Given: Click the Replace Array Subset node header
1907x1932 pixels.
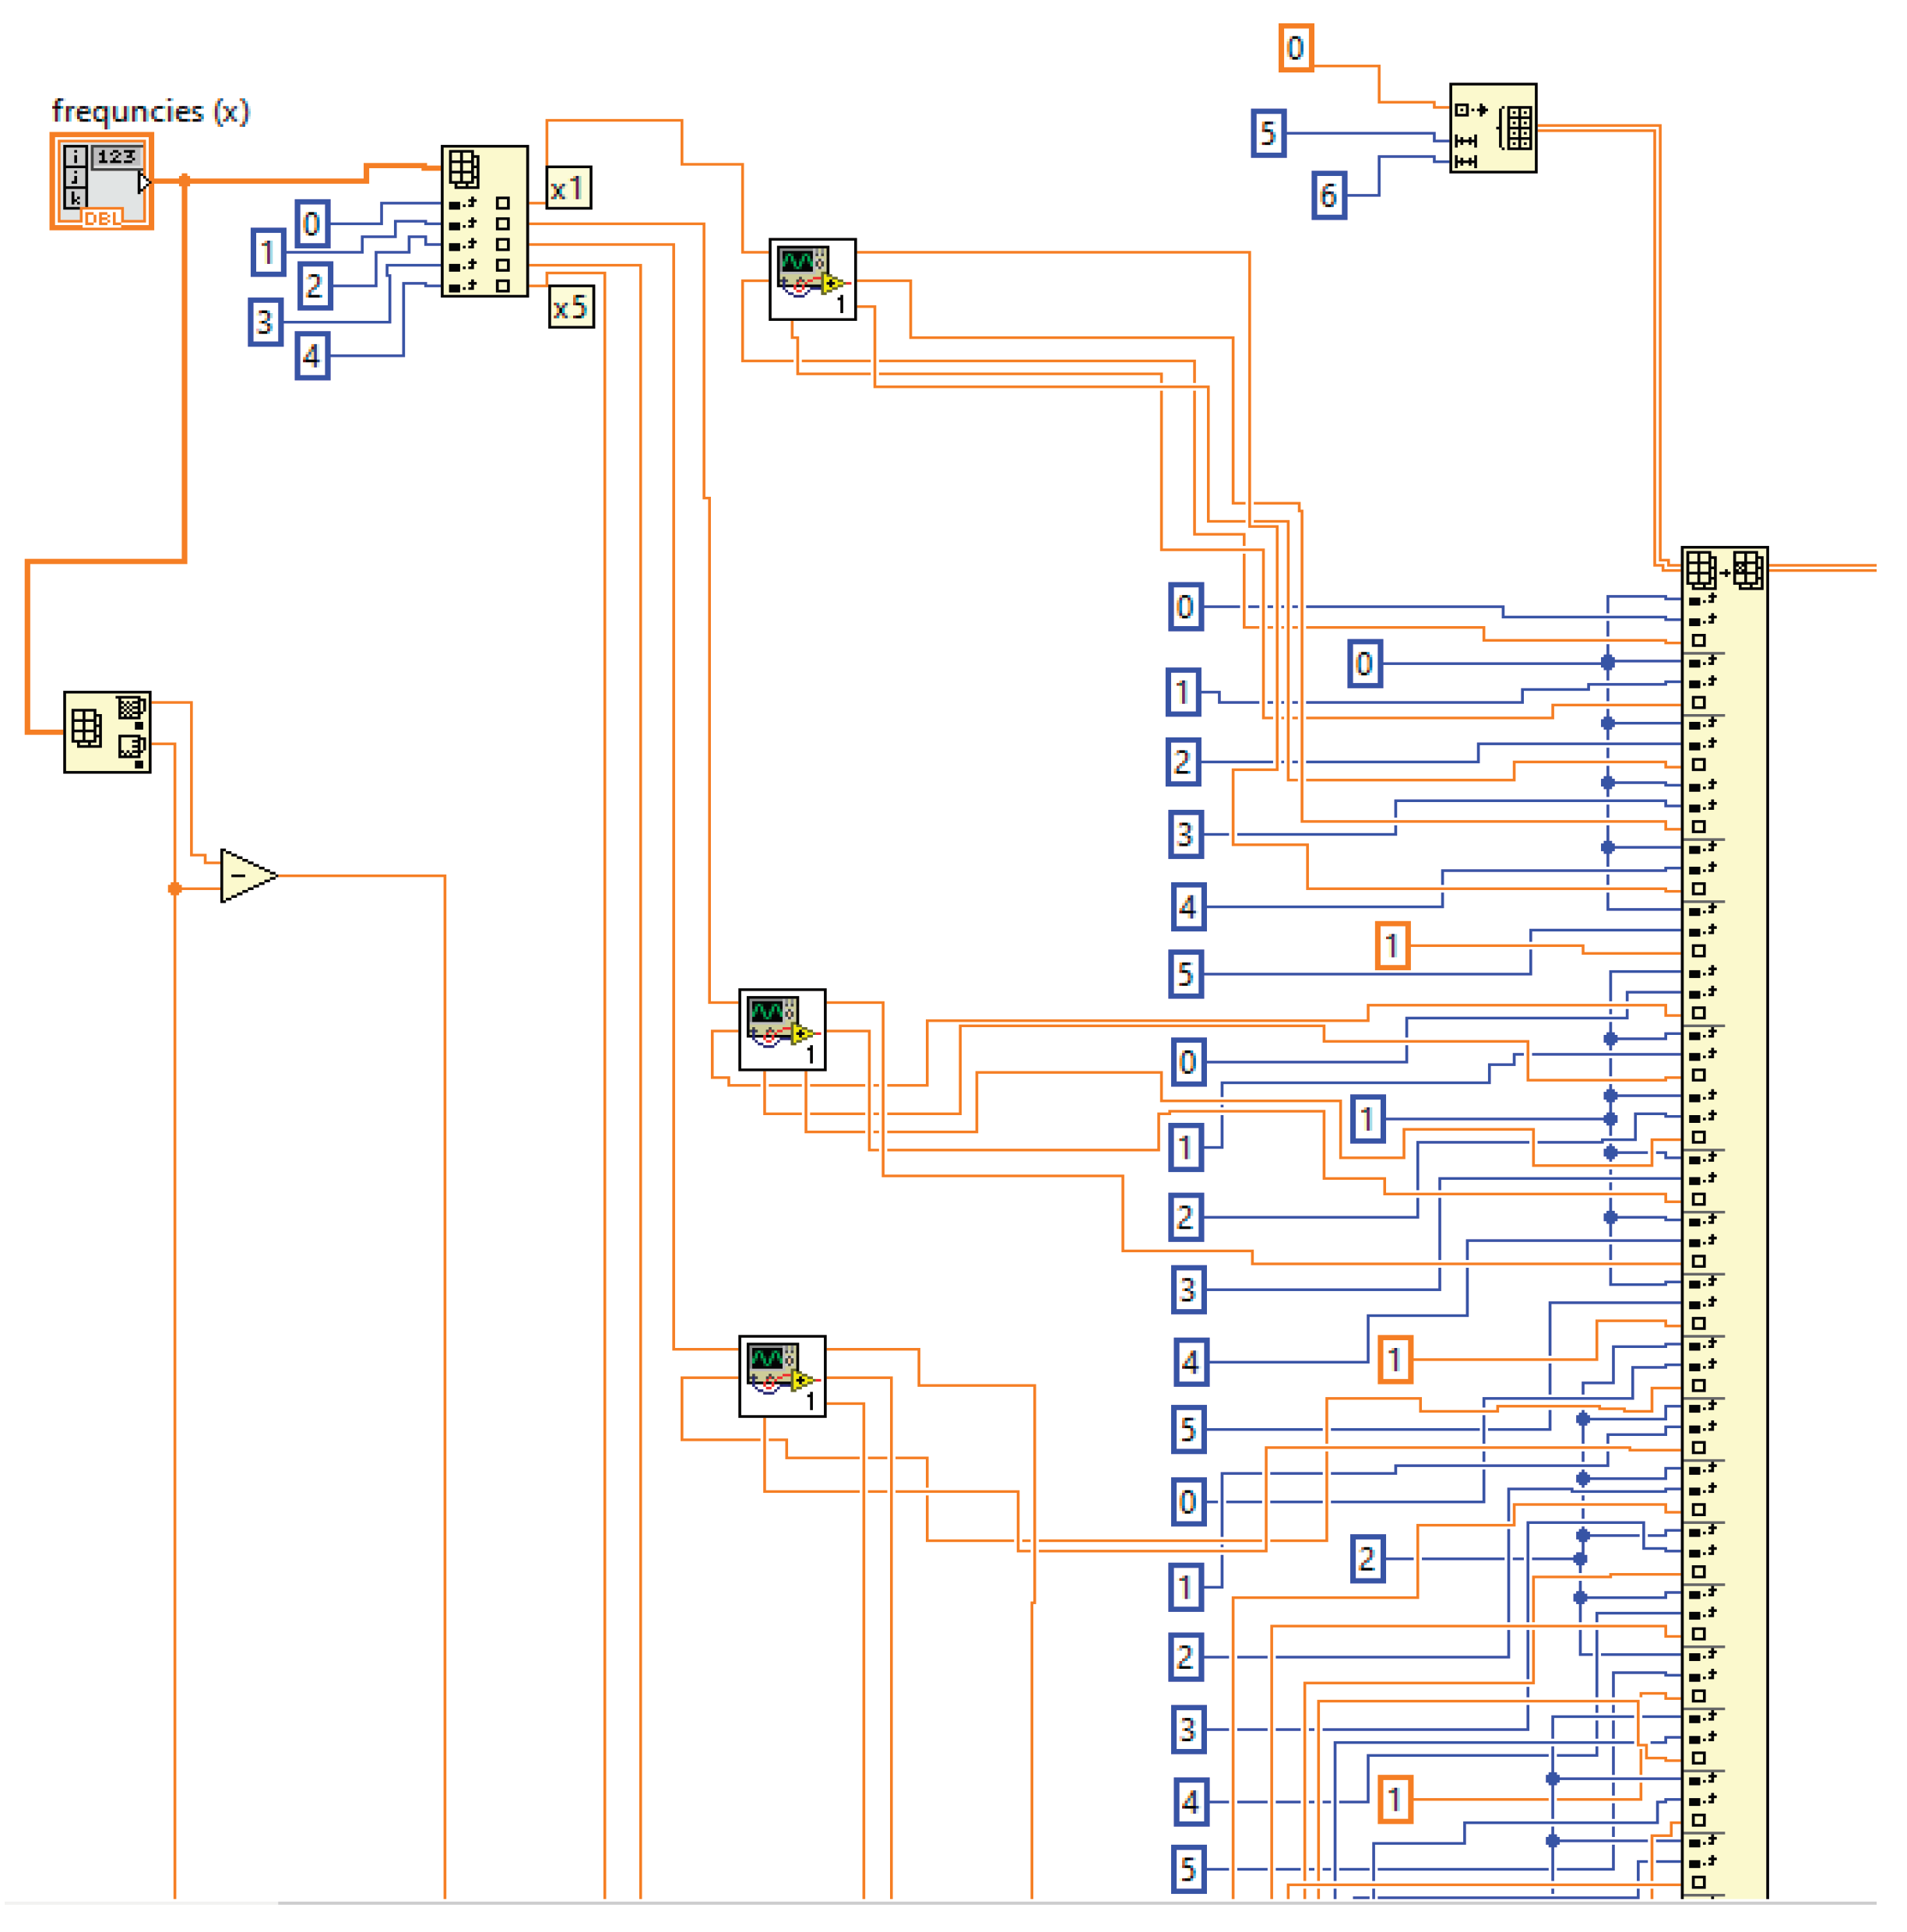Looking at the screenshot, I should pos(1724,571).
